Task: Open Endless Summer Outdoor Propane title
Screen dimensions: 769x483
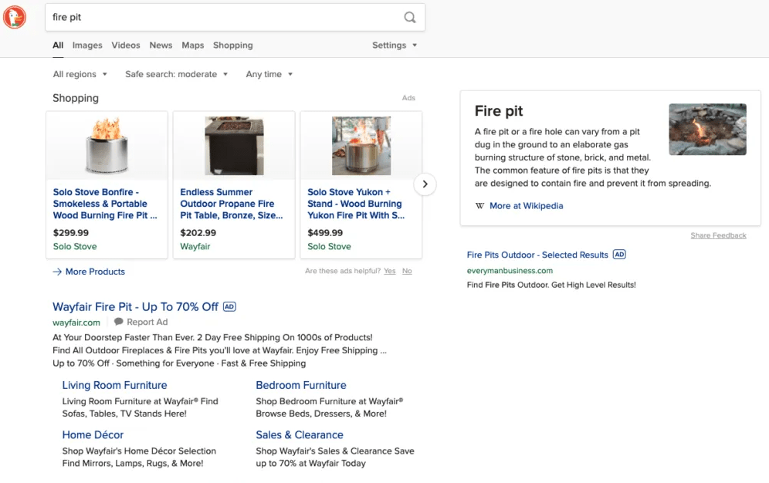Action: 232,204
